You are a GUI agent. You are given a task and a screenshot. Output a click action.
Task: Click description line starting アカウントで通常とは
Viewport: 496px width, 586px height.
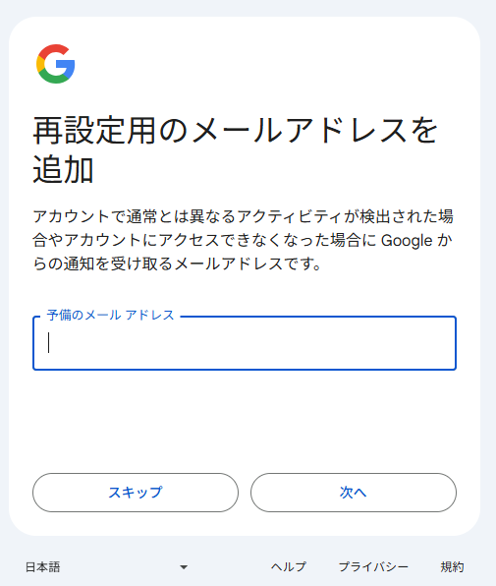[x=244, y=216]
